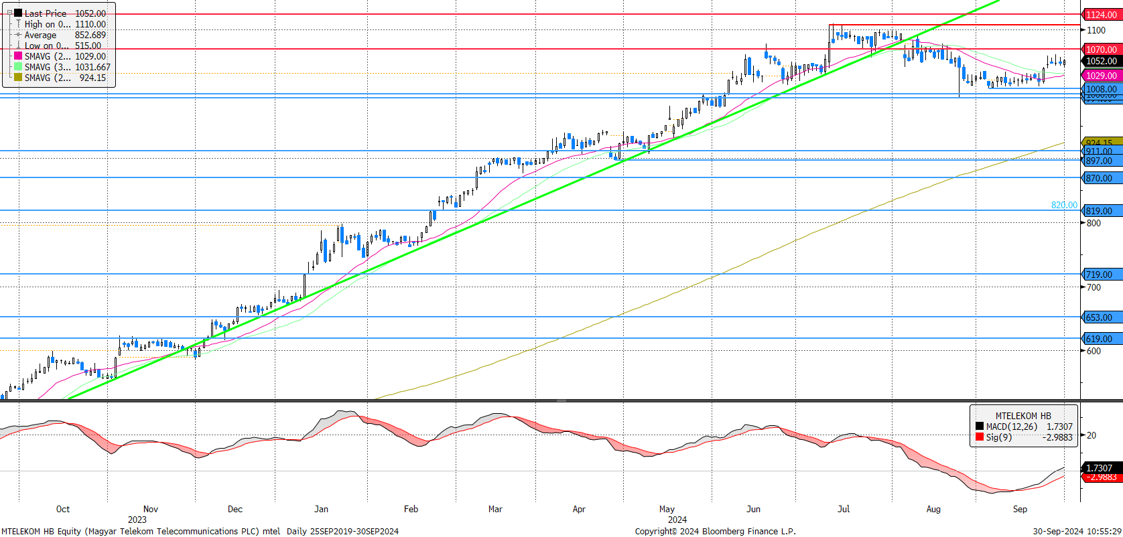This screenshot has width=1123, height=537.
Task: Select the blue 870.00 price tag
Action: click(1102, 178)
